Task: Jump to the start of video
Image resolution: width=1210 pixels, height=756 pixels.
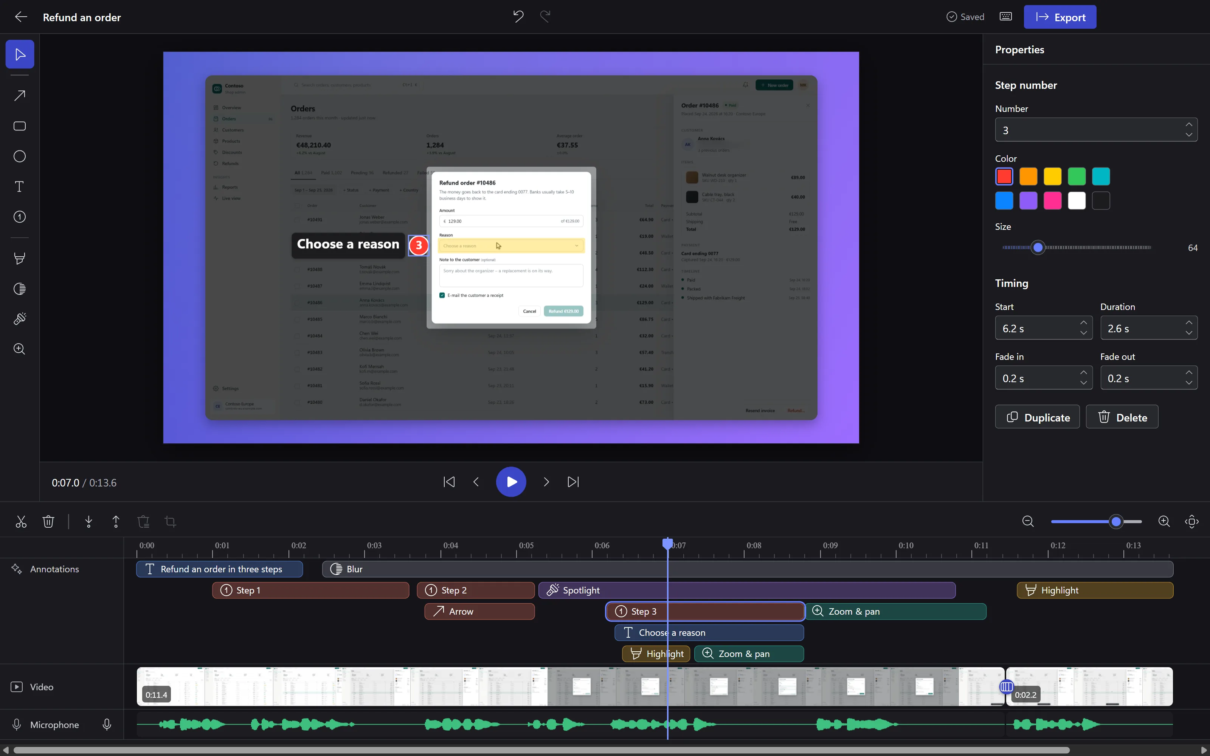Action: tap(450, 482)
